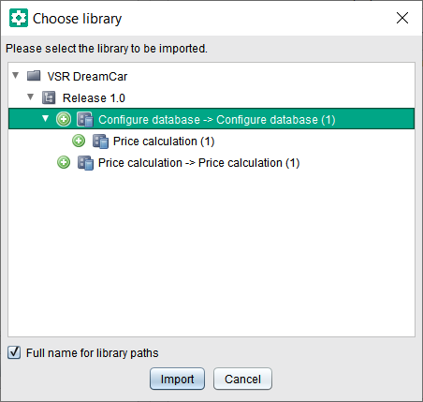Close the Choose library dialog

tap(402, 18)
